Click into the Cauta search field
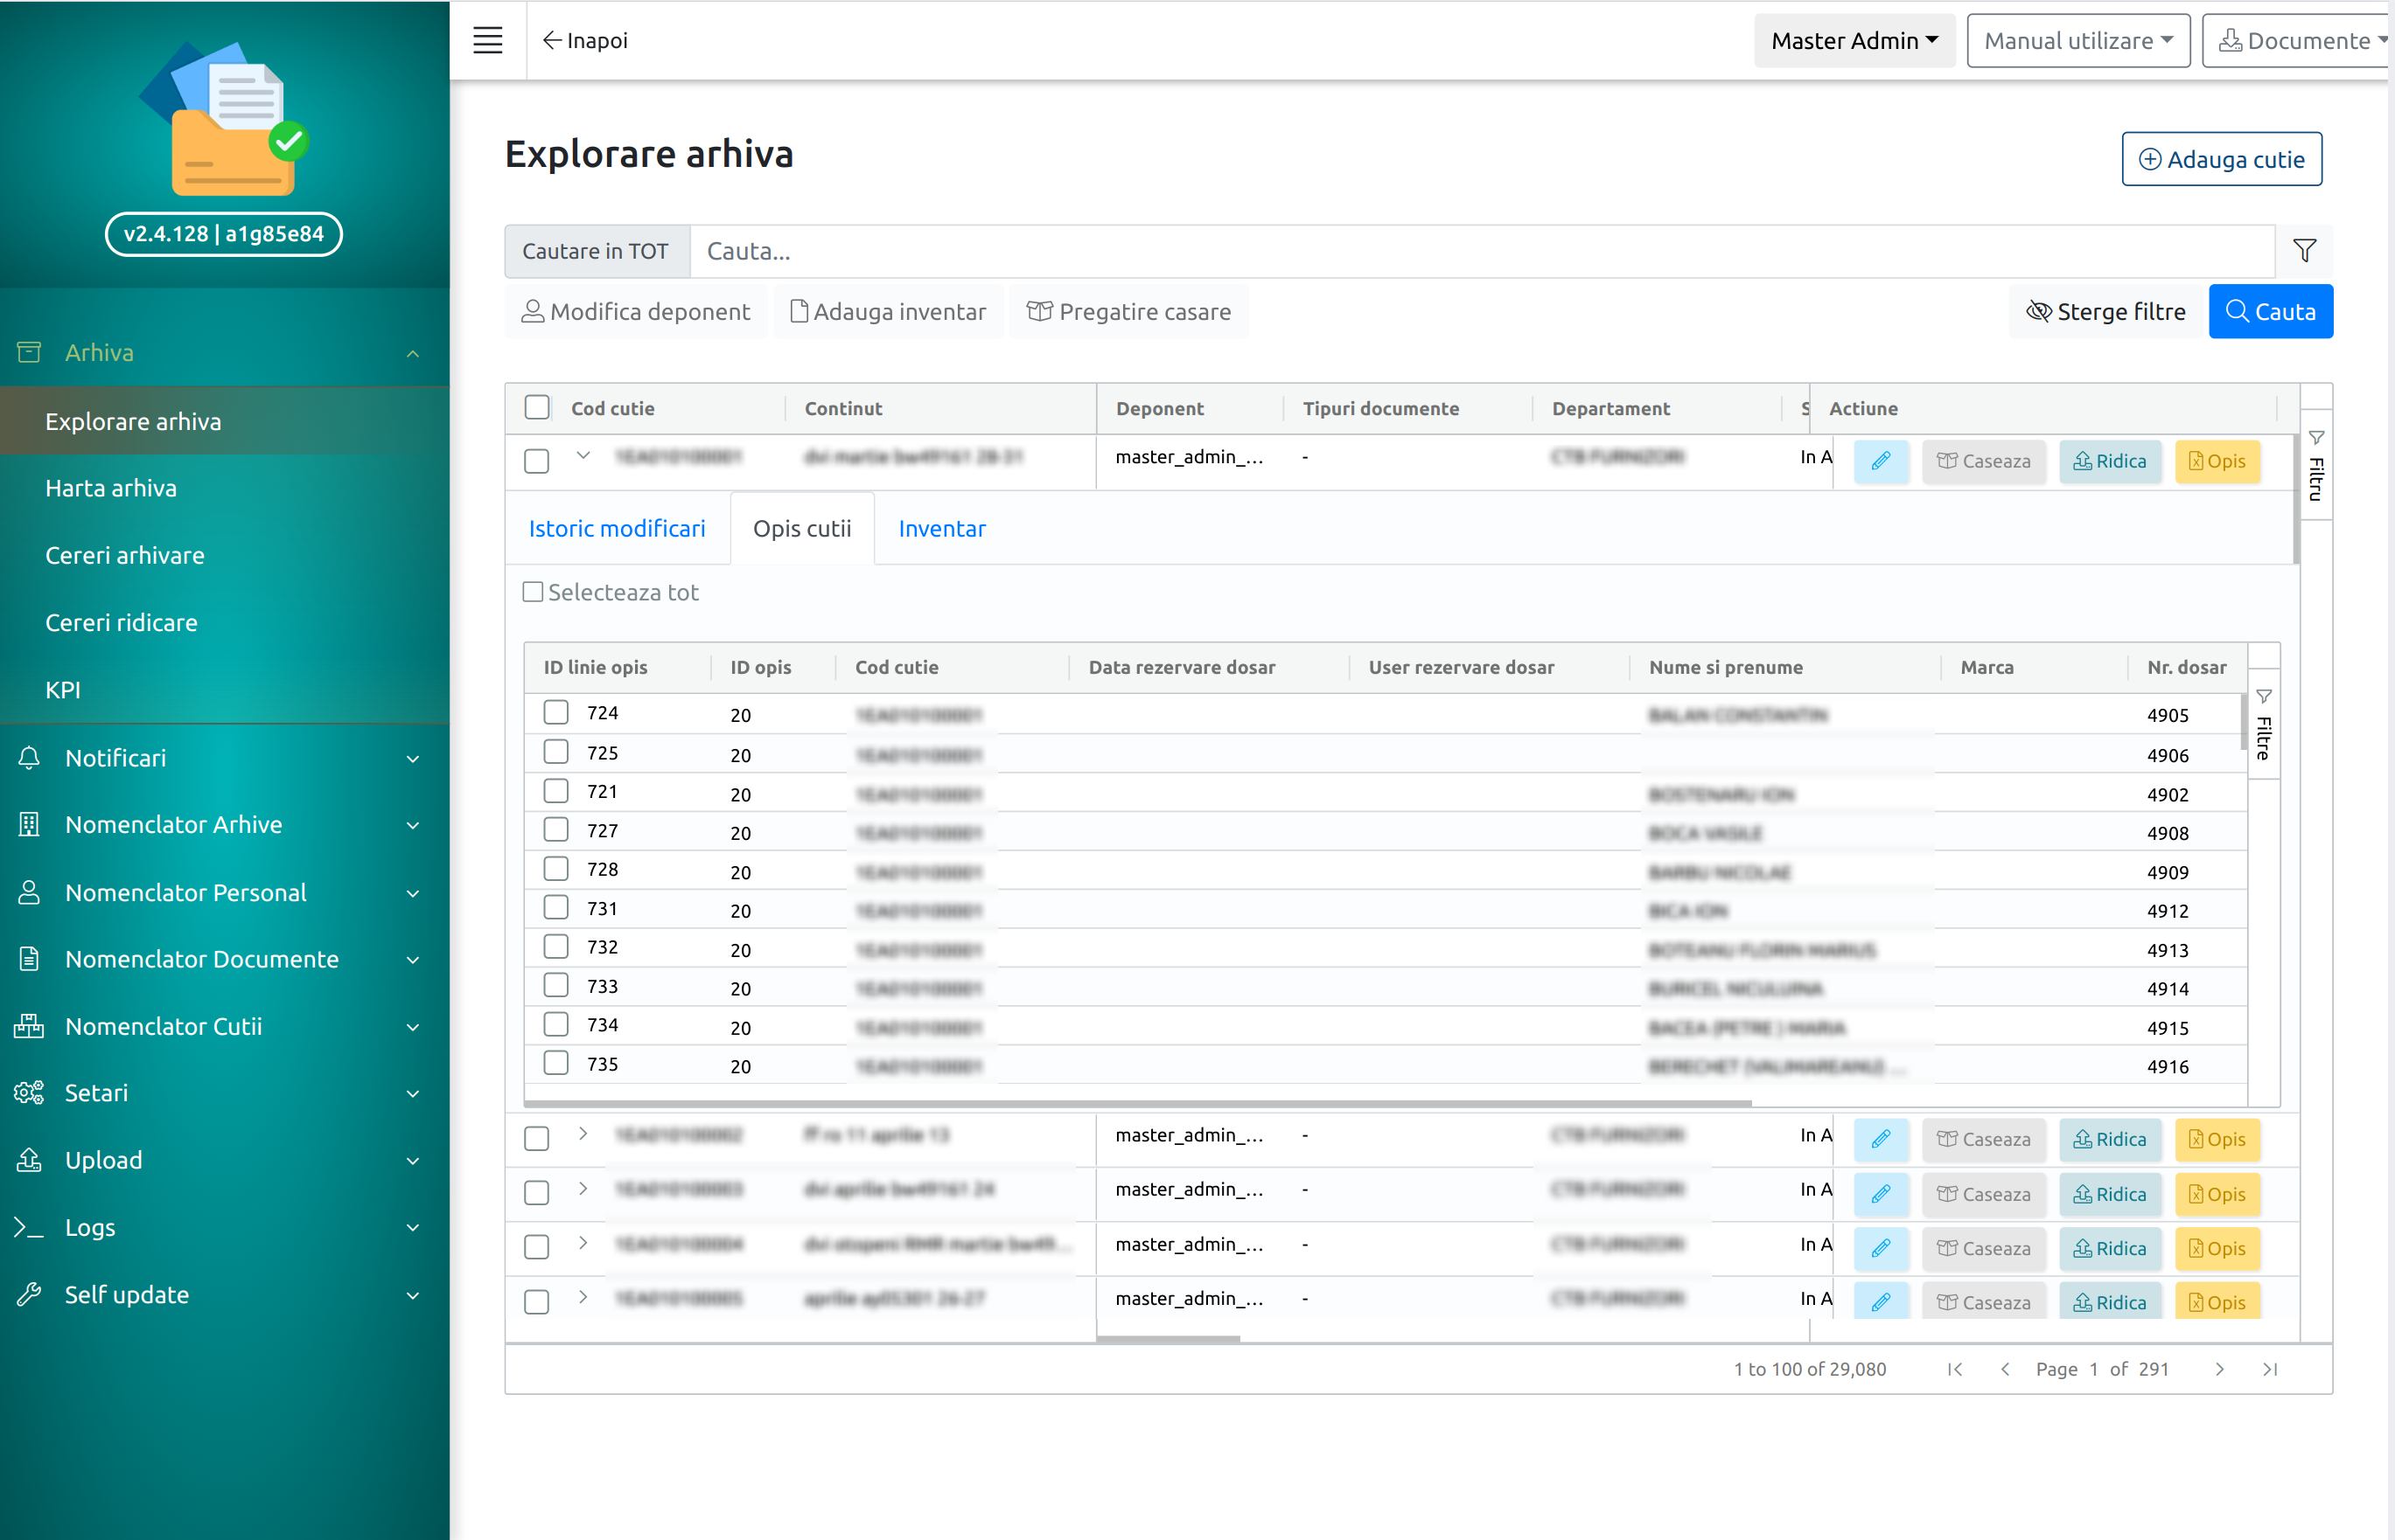 tap(1481, 251)
